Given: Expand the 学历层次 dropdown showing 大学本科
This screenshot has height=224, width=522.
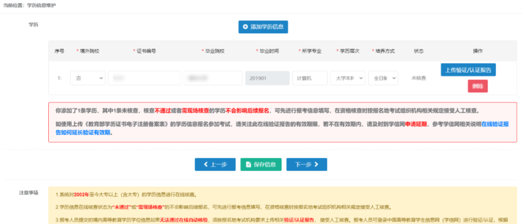Looking at the screenshot, I should click(348, 78).
